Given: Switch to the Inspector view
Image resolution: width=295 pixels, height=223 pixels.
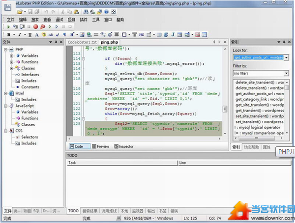Looking at the screenshot, I should coord(123,146).
